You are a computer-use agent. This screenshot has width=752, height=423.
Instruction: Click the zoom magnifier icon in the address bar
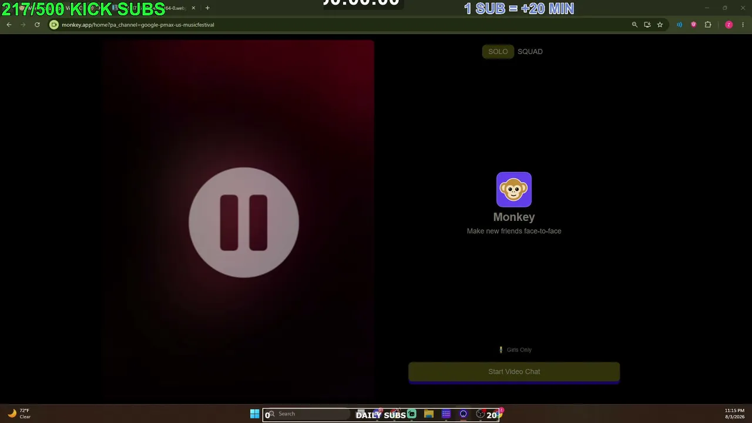(x=634, y=25)
